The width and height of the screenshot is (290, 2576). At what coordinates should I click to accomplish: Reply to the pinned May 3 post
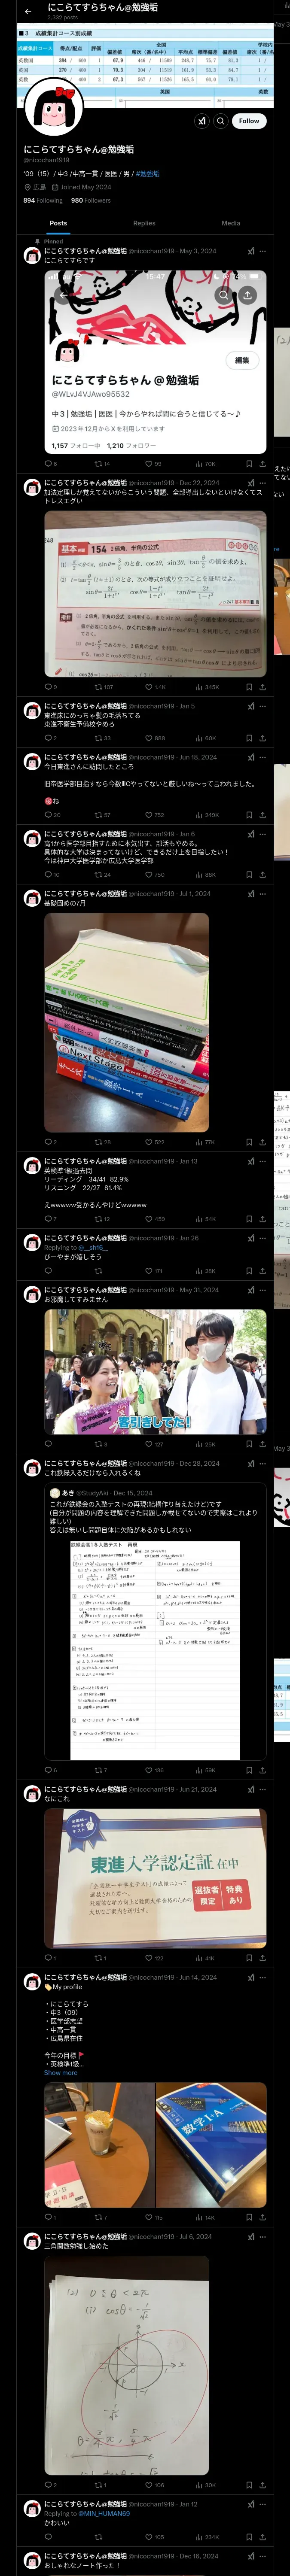pyautogui.click(x=49, y=464)
